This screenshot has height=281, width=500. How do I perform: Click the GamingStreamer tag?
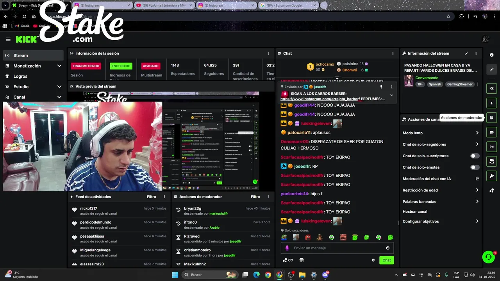(460, 84)
